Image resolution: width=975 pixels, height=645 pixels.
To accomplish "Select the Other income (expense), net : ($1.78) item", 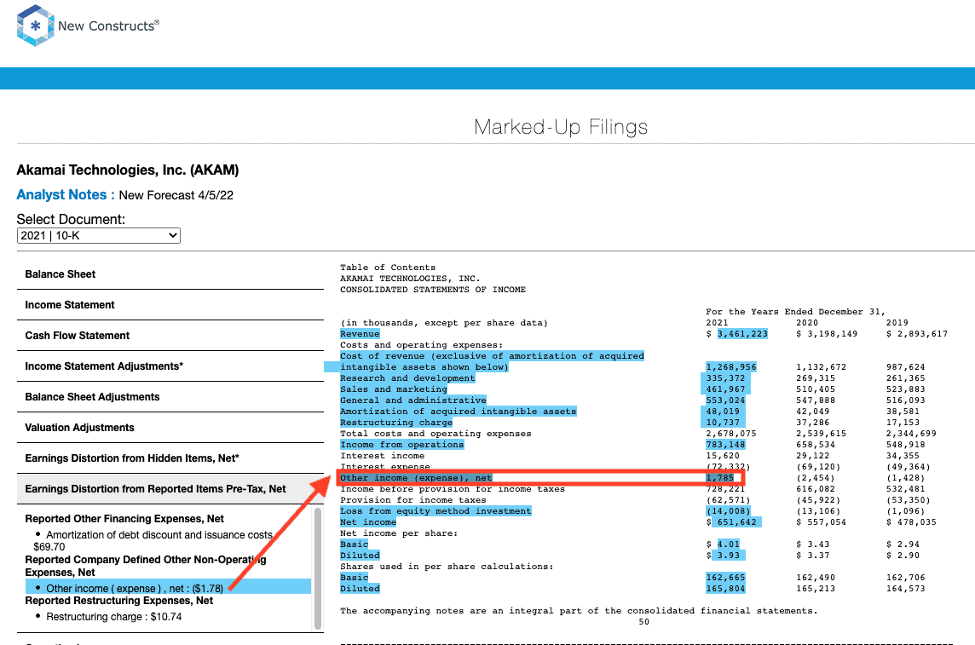I will pos(168,588).
